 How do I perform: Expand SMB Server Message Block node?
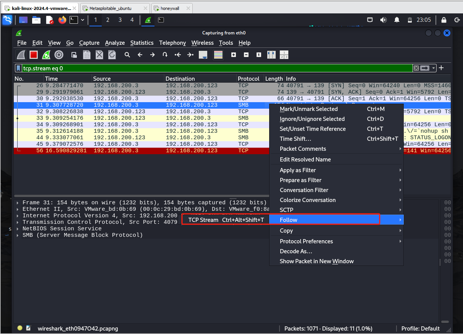(18, 235)
